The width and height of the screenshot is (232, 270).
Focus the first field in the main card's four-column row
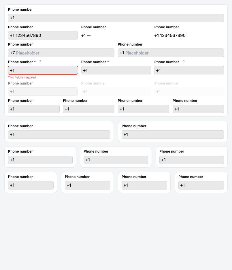tap(34, 109)
